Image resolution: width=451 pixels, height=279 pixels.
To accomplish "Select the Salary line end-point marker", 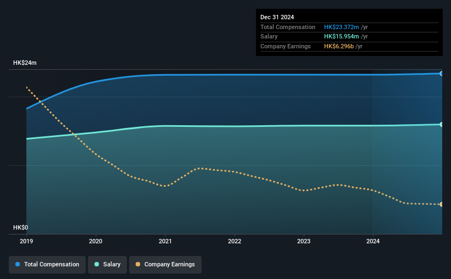I will [441, 125].
